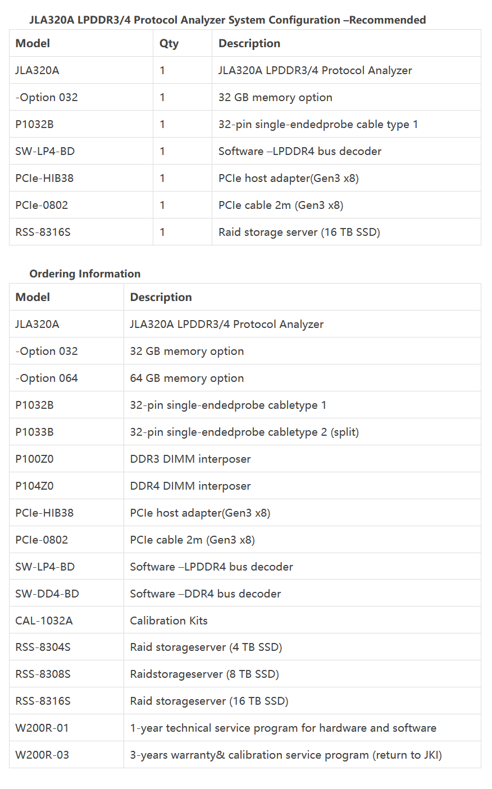
Task: Select W200R-01 technical service program row
Action: (x=245, y=728)
